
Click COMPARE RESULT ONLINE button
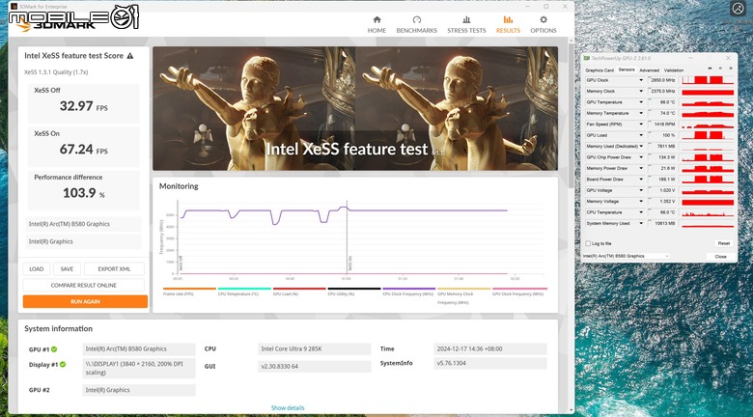pos(84,286)
